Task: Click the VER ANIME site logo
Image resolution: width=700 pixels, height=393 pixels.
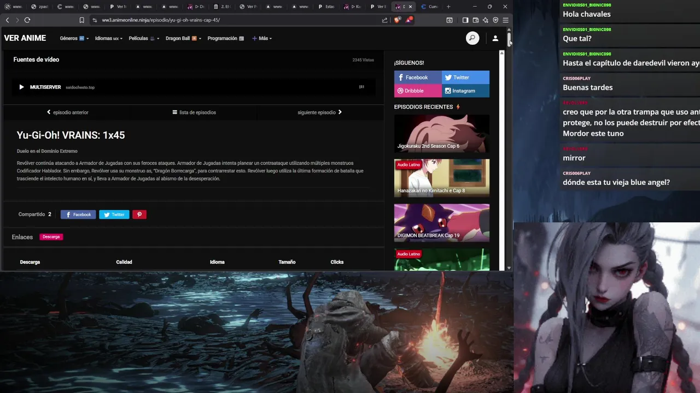Action: click(x=25, y=38)
